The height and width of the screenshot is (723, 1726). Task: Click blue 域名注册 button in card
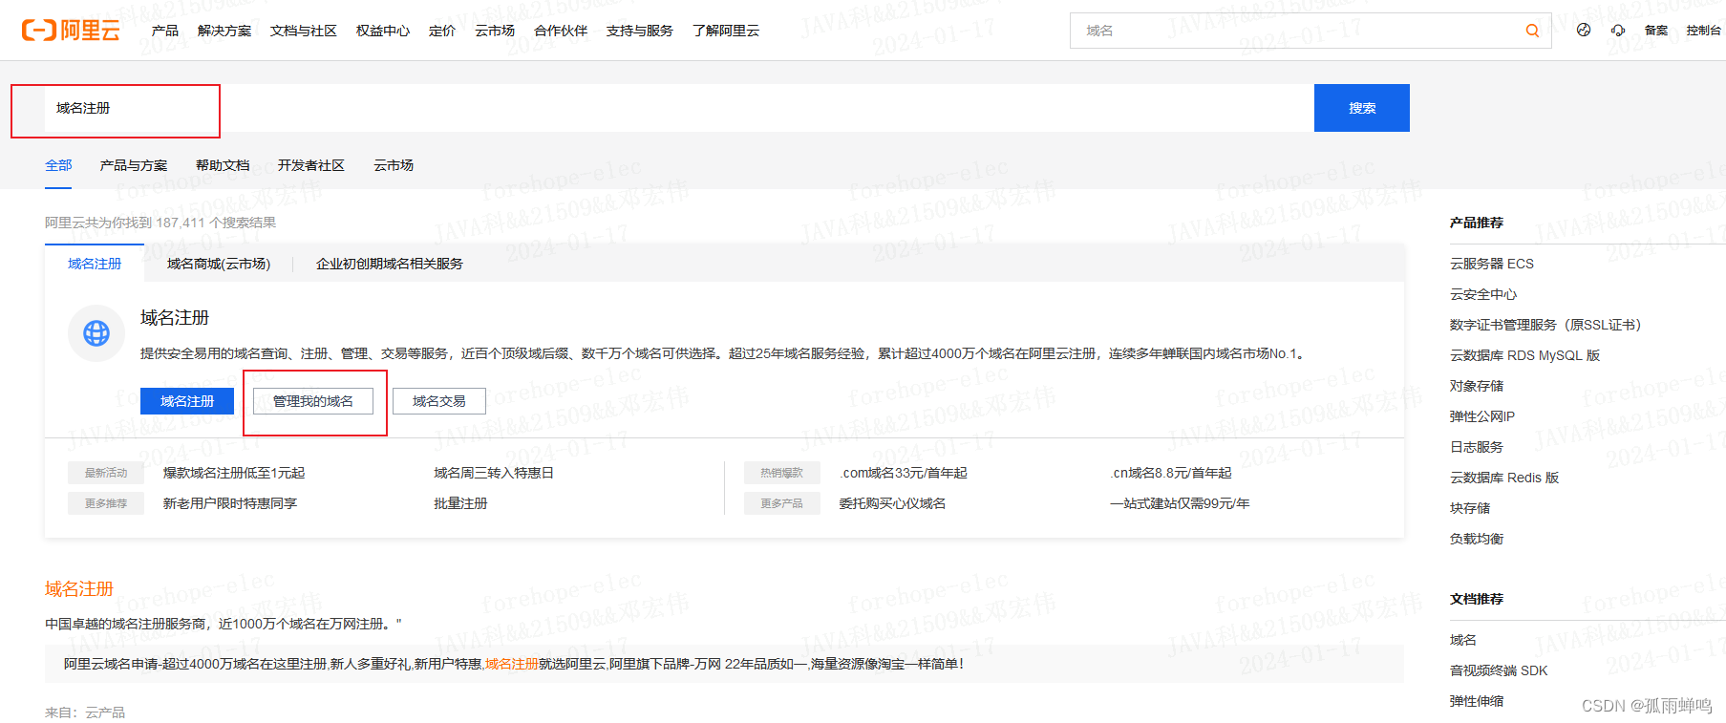(187, 401)
